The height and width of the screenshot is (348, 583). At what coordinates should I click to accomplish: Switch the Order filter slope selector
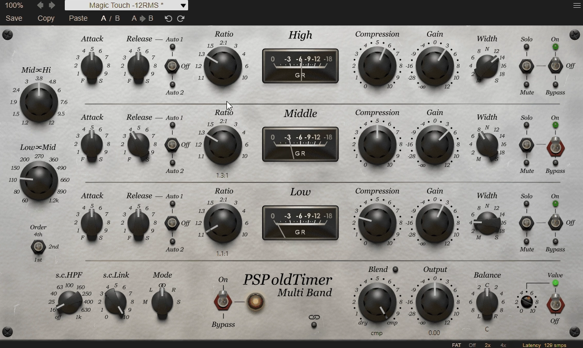[38, 247]
